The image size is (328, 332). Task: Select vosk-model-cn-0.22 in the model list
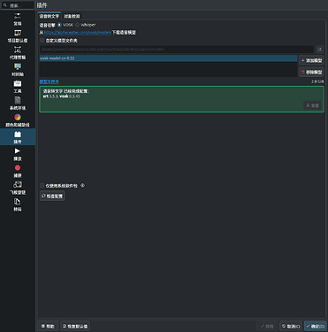(x=168, y=58)
